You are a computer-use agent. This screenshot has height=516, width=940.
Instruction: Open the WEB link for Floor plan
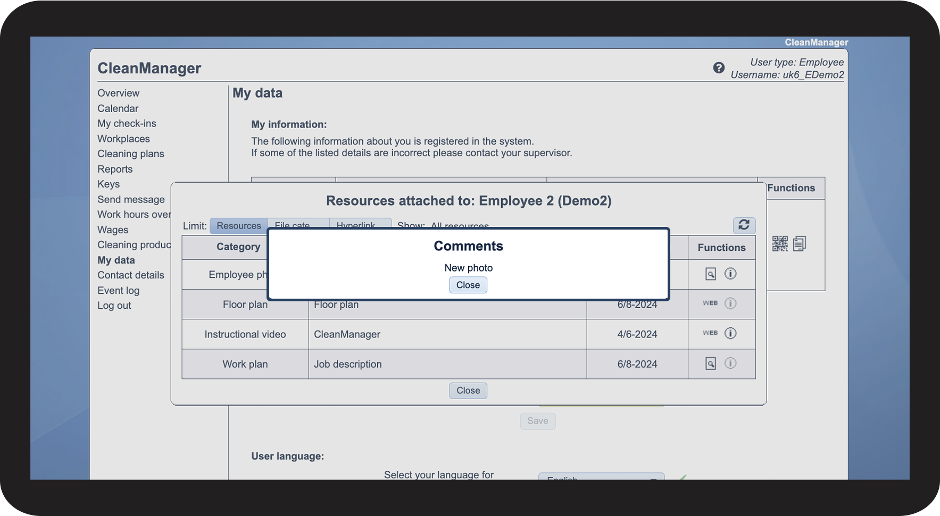point(710,303)
